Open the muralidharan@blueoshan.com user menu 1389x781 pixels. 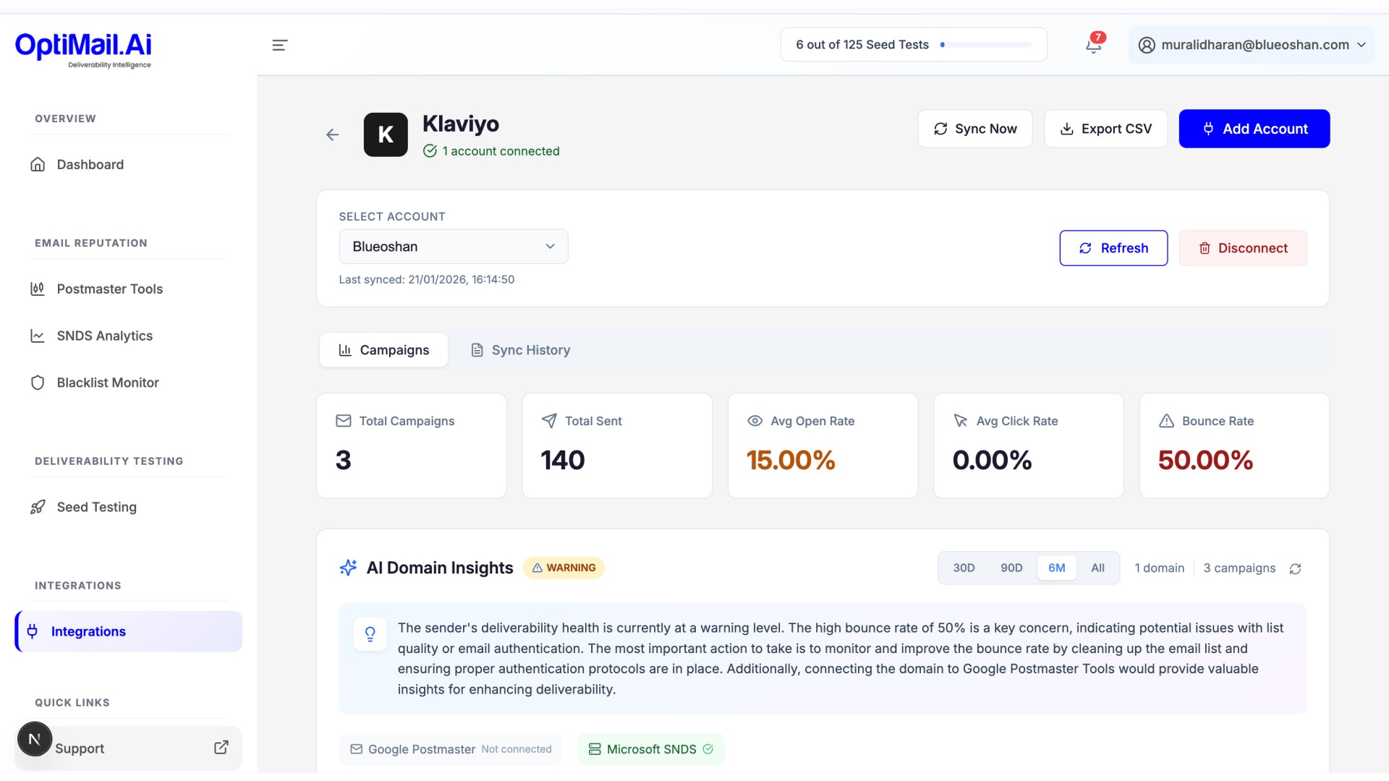point(1252,45)
